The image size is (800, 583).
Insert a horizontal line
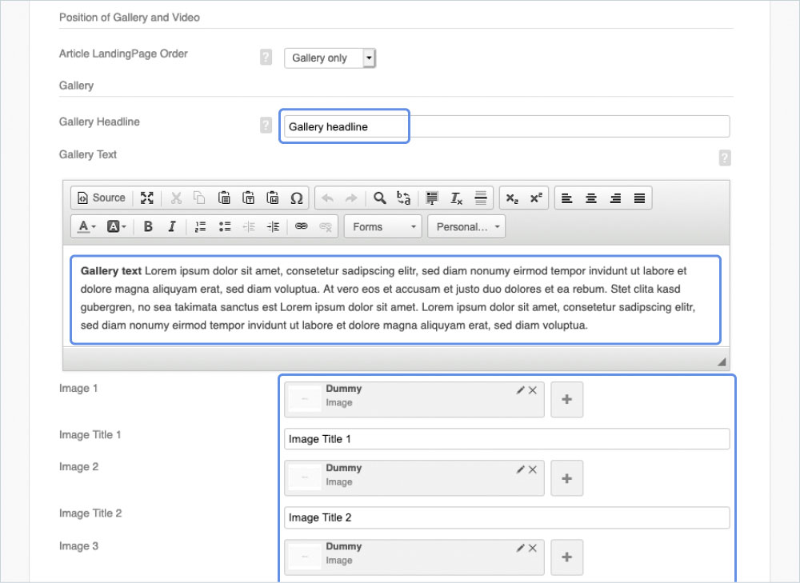pos(481,198)
